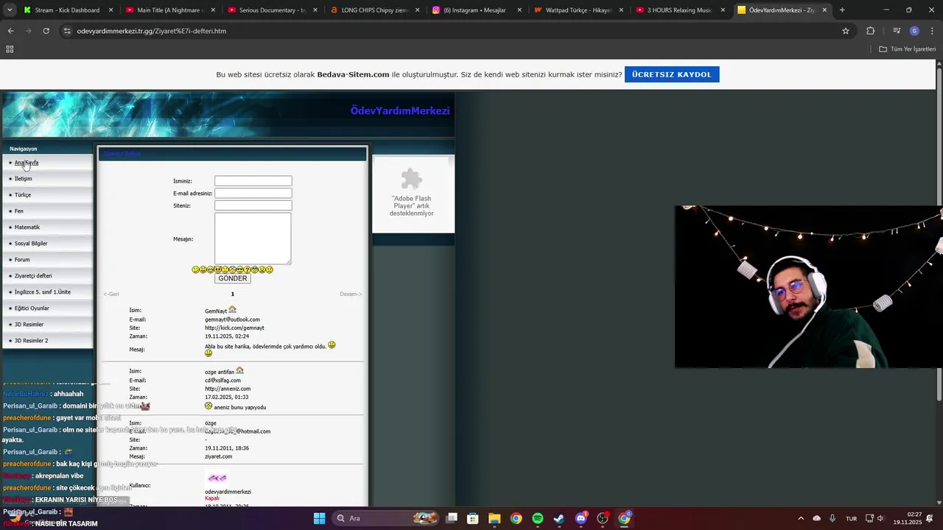The image size is (943, 530).
Task: Open the apps grid in bookmarks bar
Action: (x=10, y=49)
